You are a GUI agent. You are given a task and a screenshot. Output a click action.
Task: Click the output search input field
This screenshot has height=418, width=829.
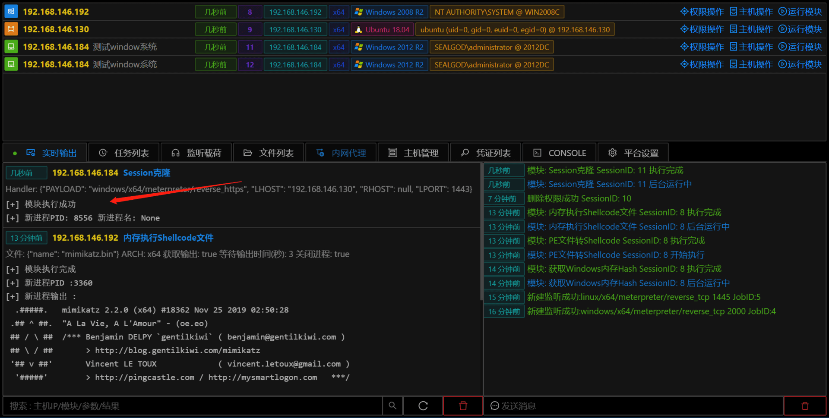pyautogui.click(x=193, y=405)
